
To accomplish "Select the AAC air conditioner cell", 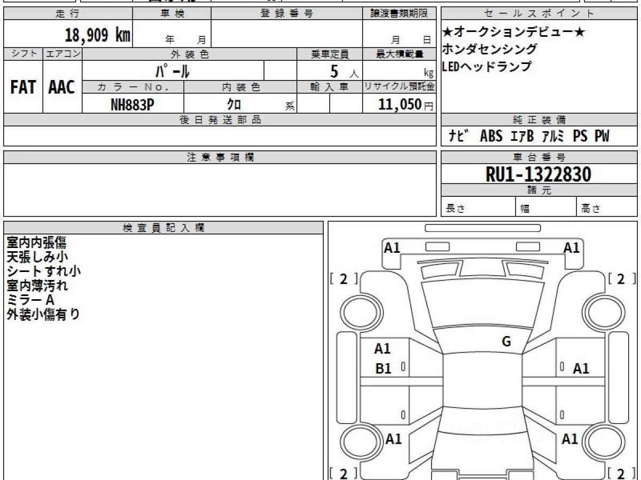I will (62, 87).
